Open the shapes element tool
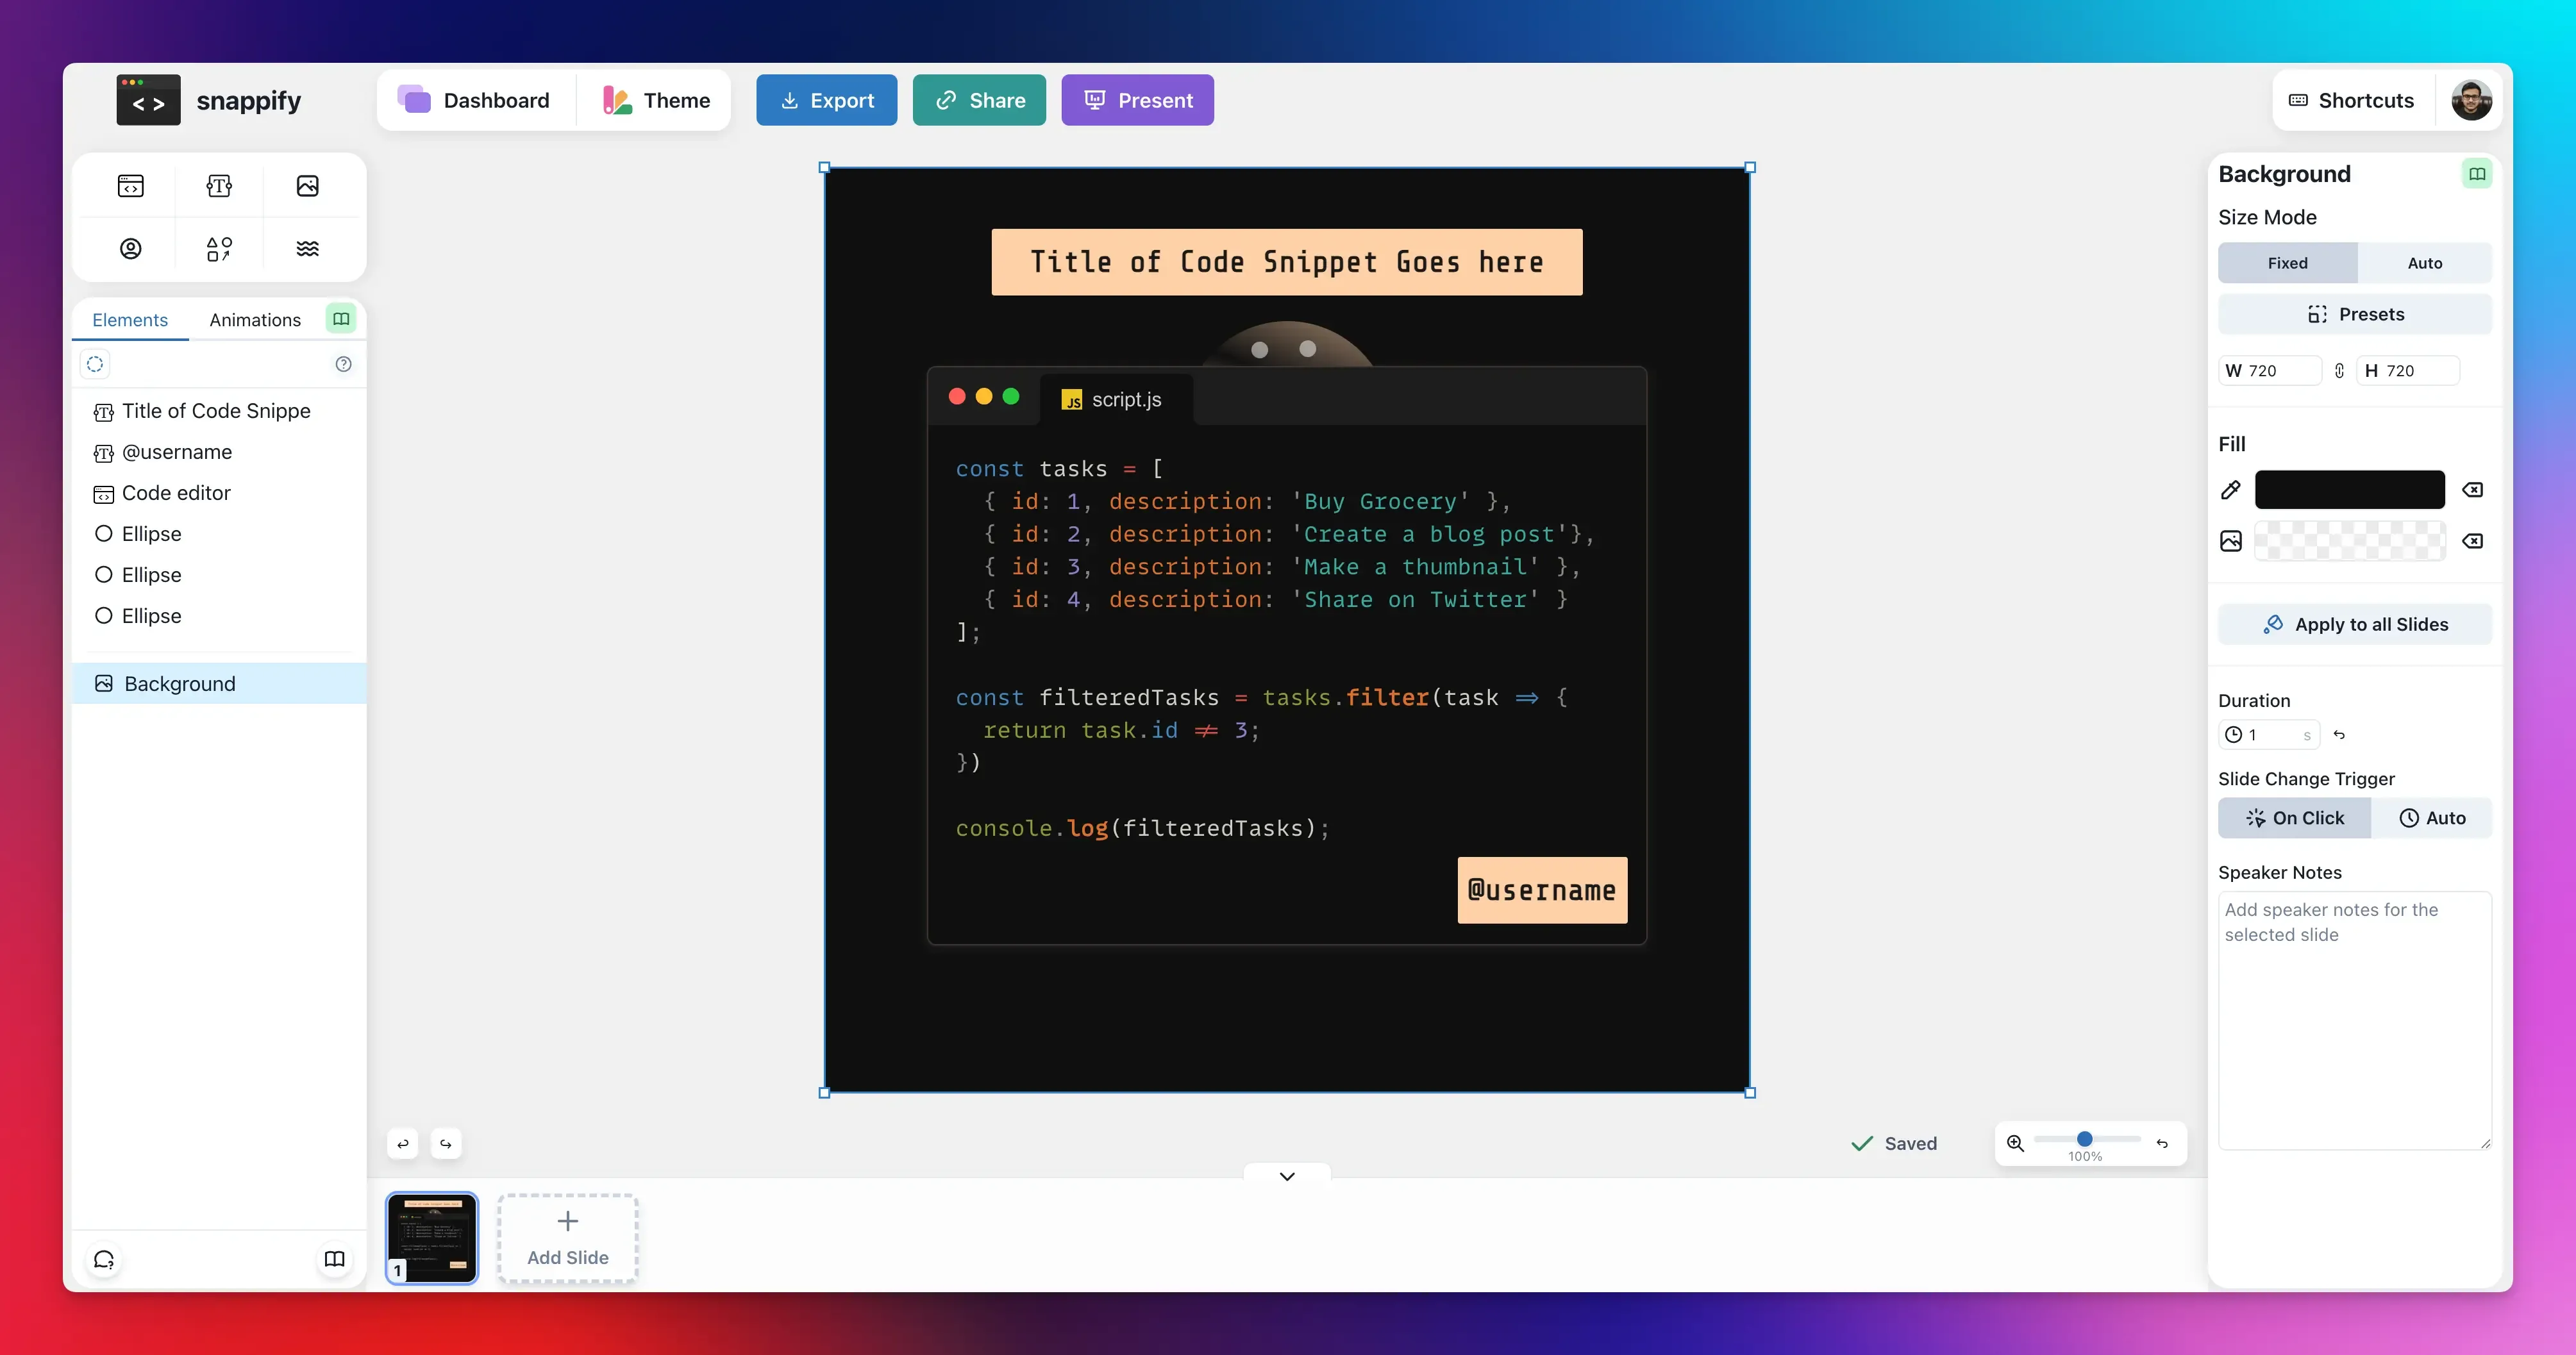 219,248
